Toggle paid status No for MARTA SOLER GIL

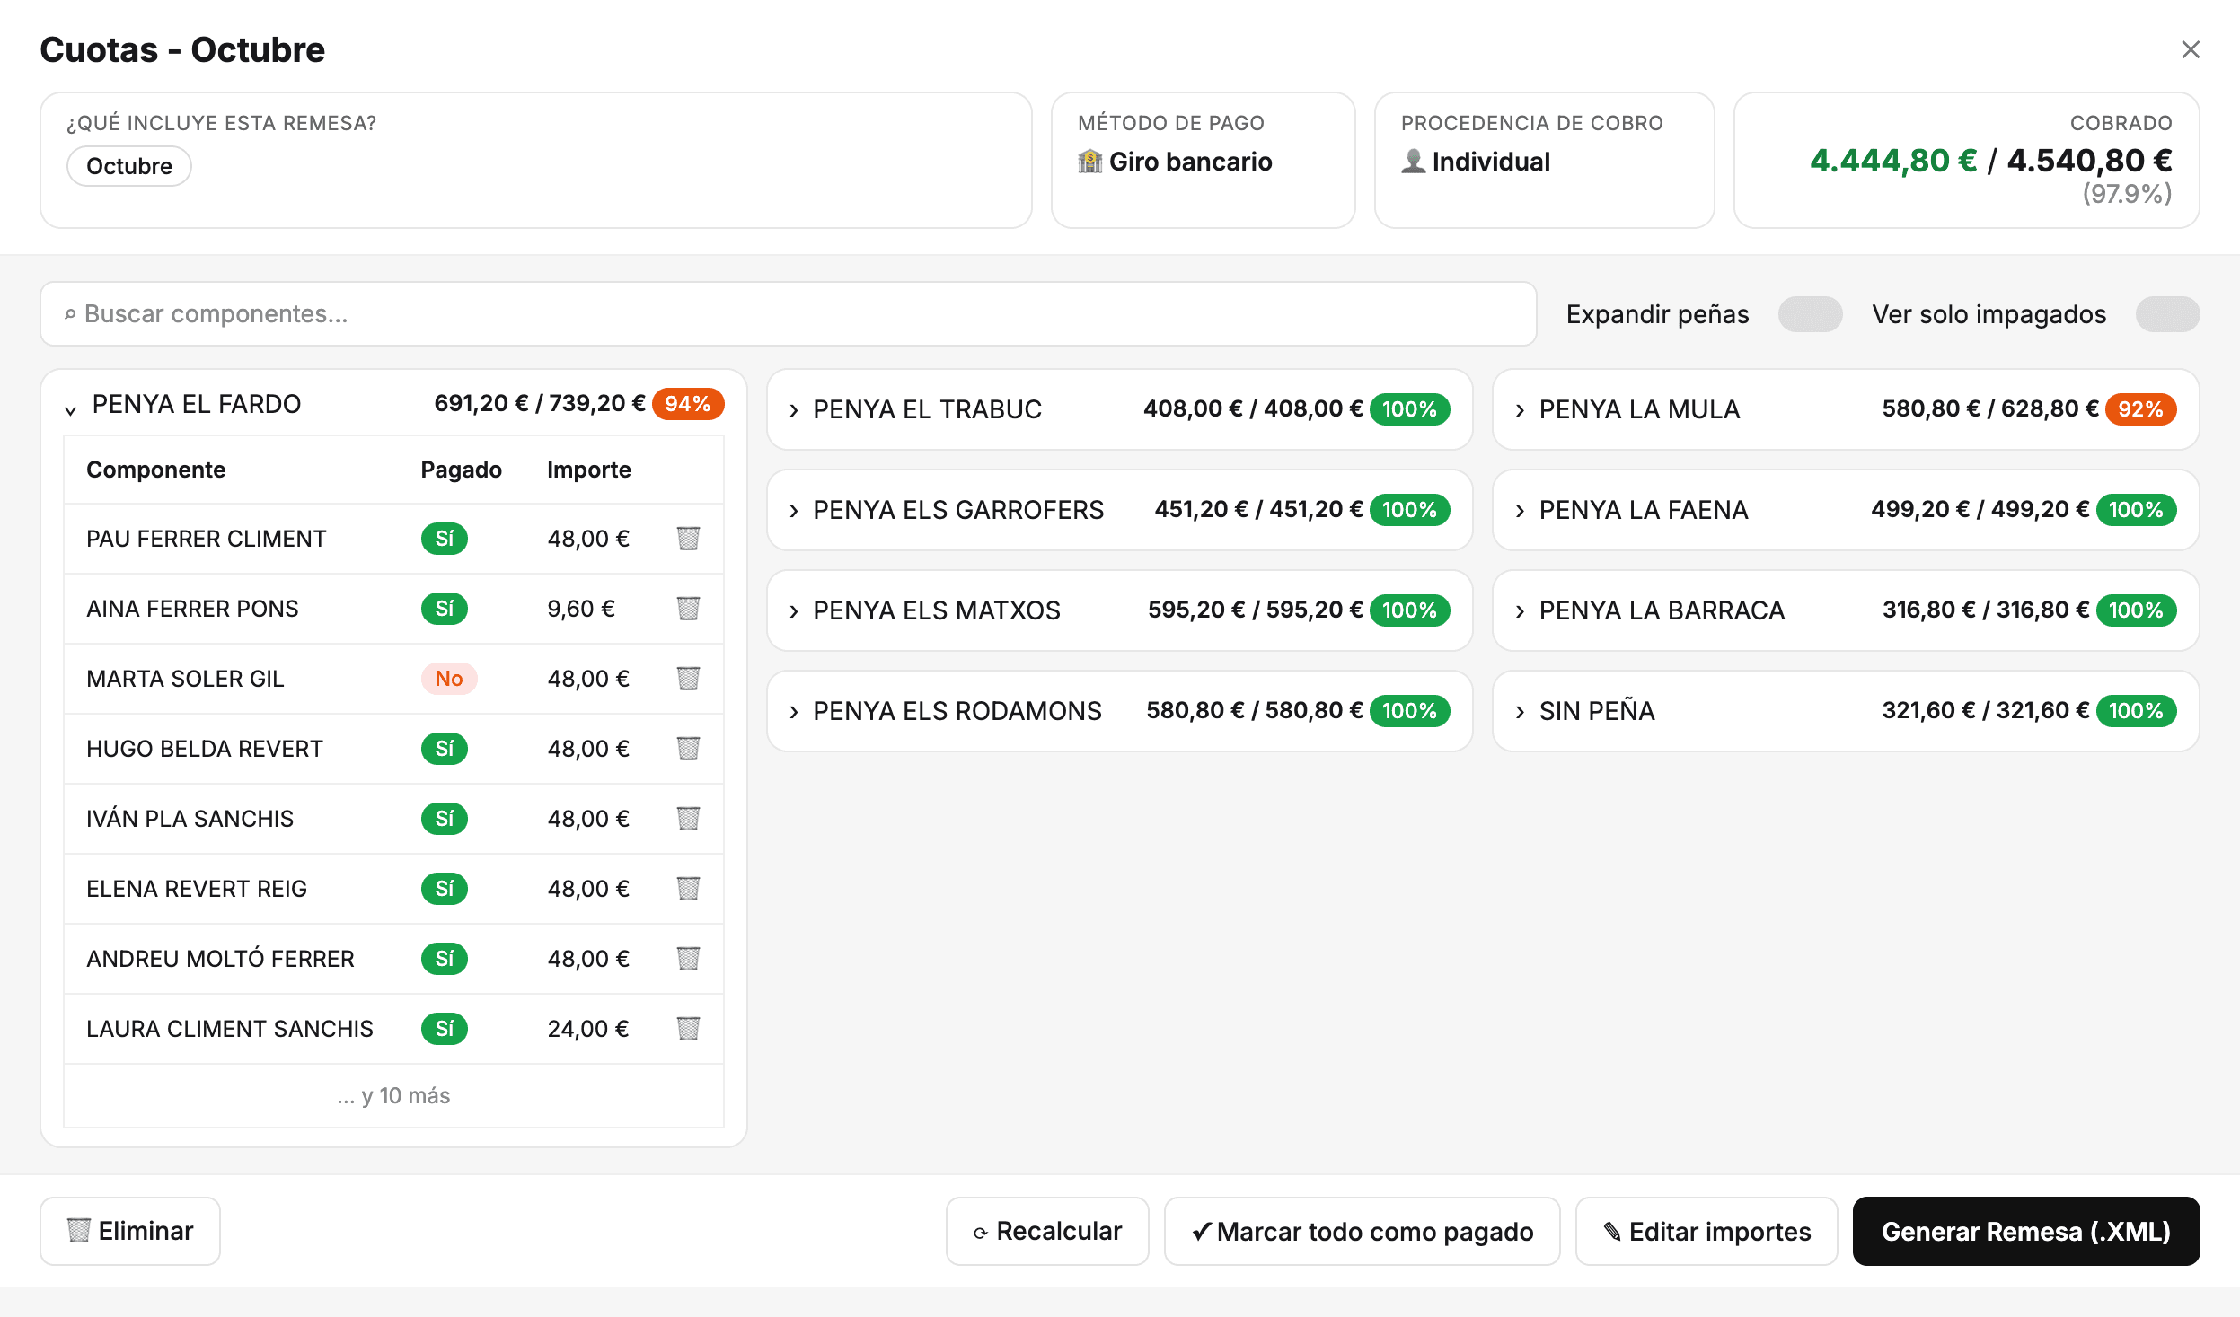click(x=449, y=679)
